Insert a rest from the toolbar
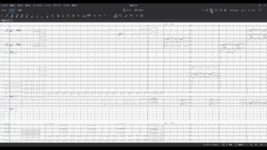This screenshot has width=267, height=150. [53, 16]
